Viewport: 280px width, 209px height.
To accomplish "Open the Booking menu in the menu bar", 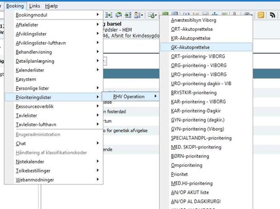I will pos(15,6).
